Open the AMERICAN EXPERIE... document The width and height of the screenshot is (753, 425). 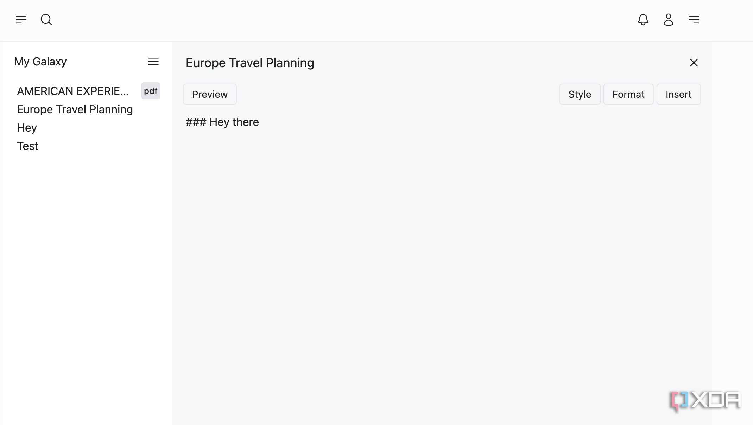click(73, 91)
